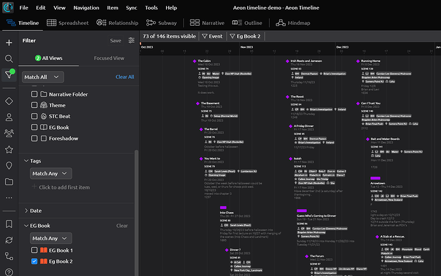Screen dimensions: 441x276
Task: Switch to Relationship view tab
Action: (x=118, y=23)
